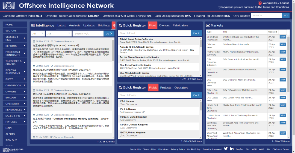The image size is (295, 153).
Task: Expand the Timeseries & Graphs menu
Action: [15, 62]
